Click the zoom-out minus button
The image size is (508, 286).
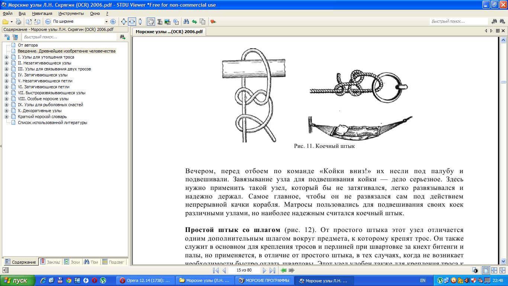(48, 22)
